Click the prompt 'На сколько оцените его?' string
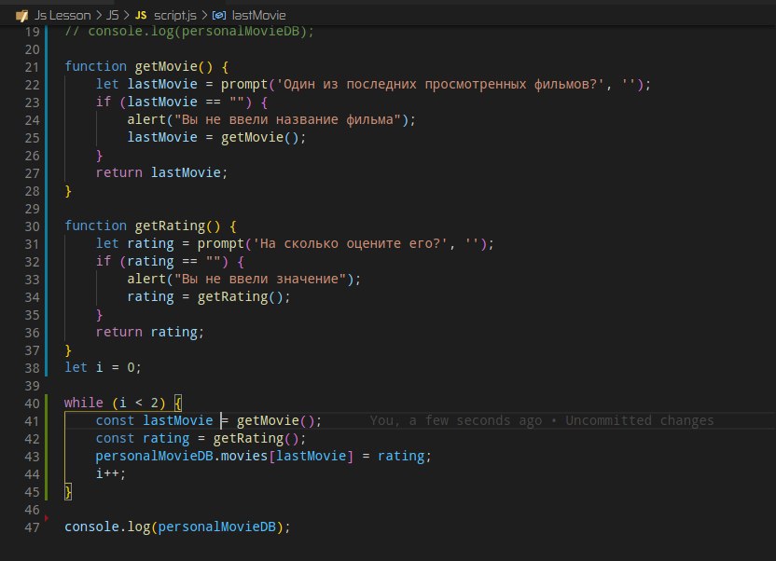Screen dimensions: 776x561 pyautogui.click(x=350, y=243)
